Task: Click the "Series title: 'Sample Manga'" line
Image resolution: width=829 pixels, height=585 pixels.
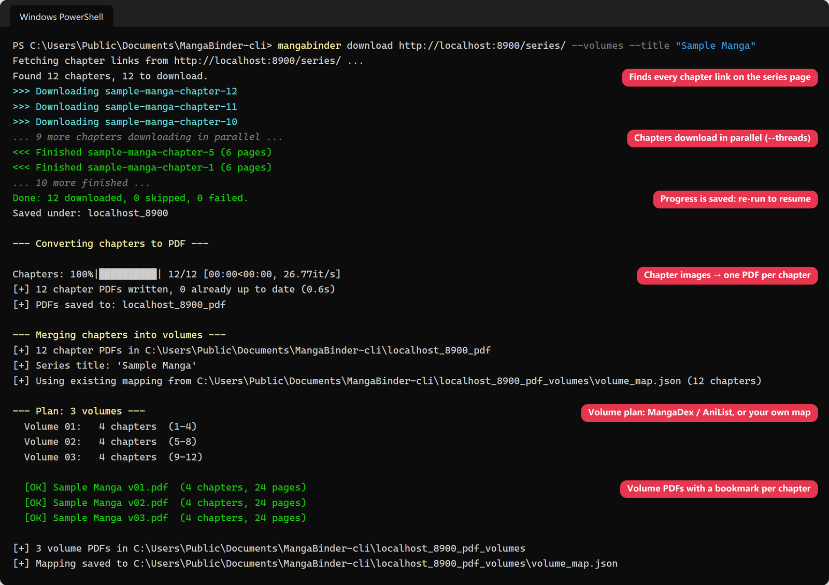Action: (105, 365)
